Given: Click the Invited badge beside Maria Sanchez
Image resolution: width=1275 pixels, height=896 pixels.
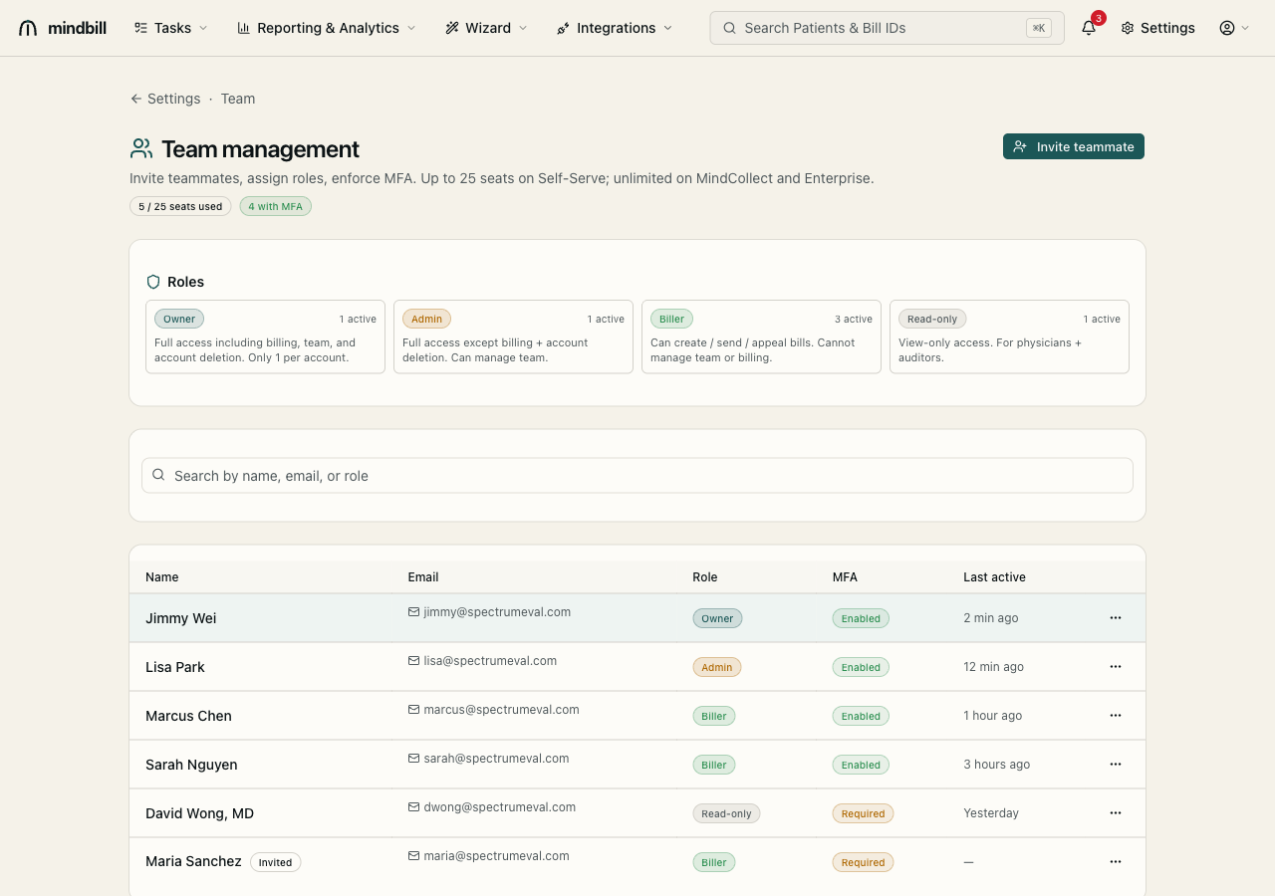Looking at the screenshot, I should [276, 862].
